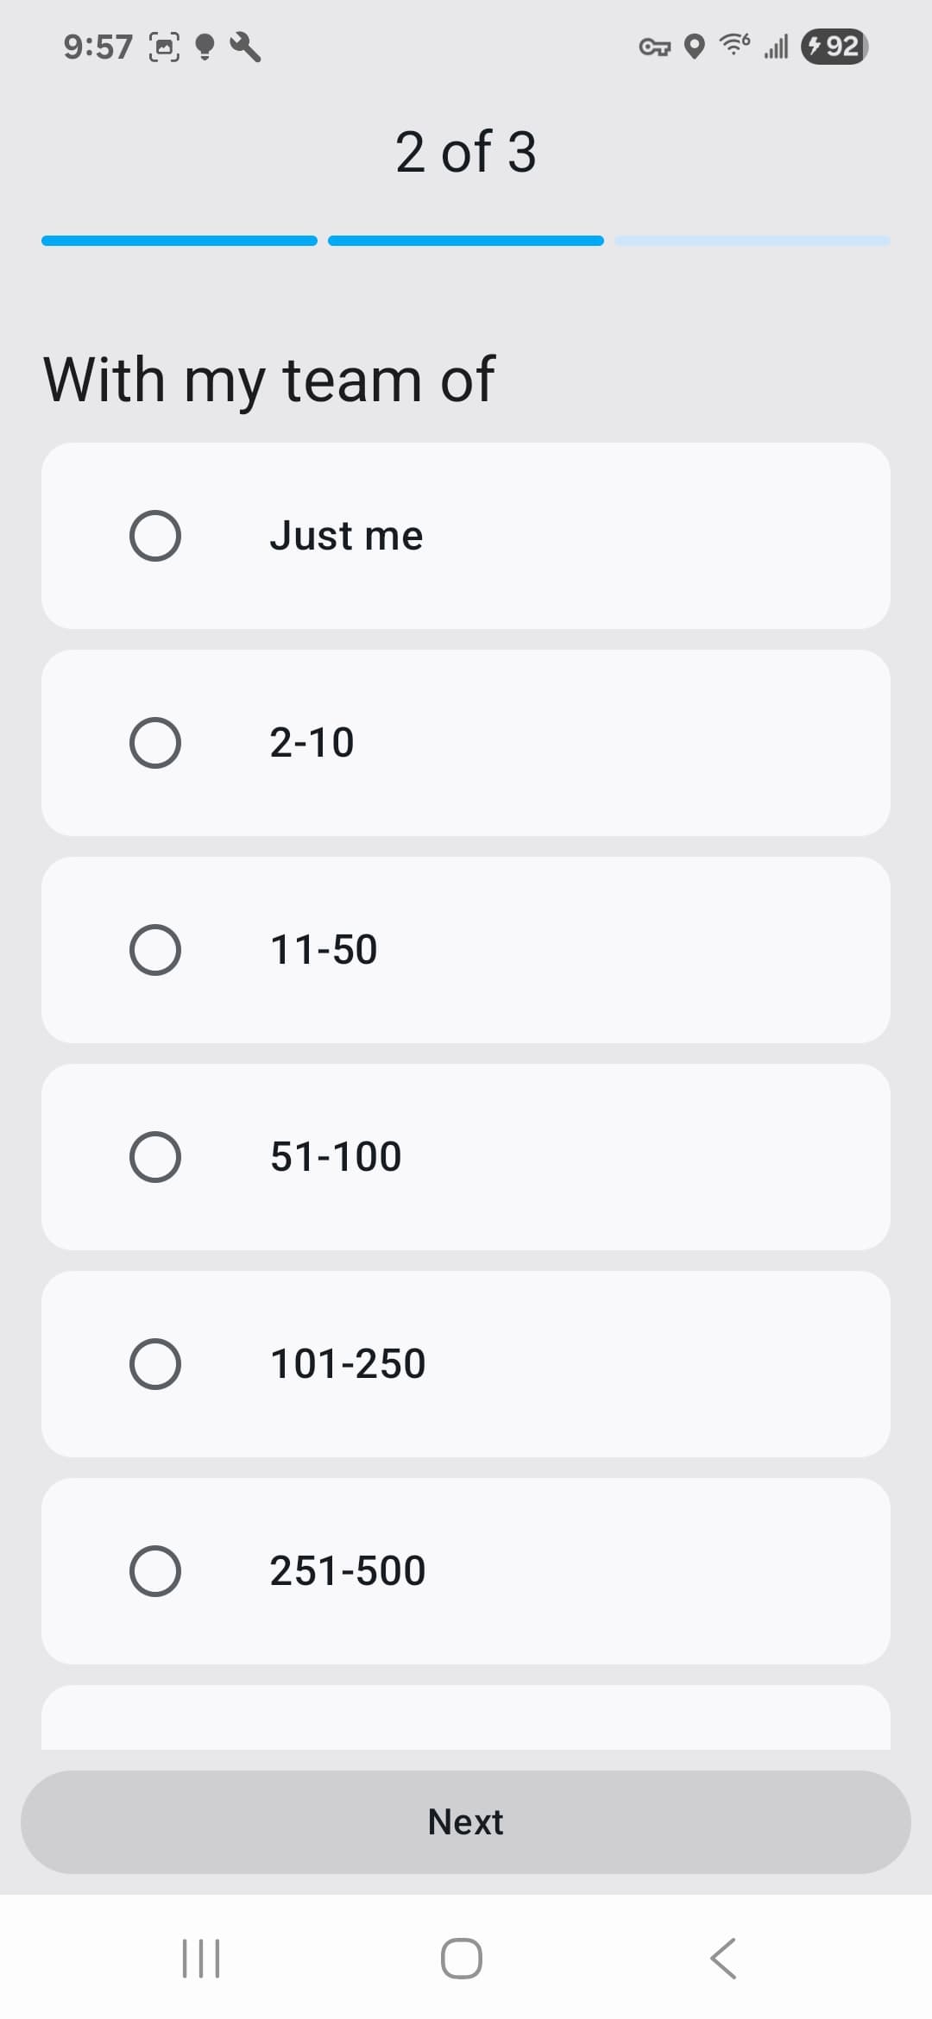Tap the battery 92 indicator
The width and height of the screenshot is (932, 2019).
coord(834,46)
